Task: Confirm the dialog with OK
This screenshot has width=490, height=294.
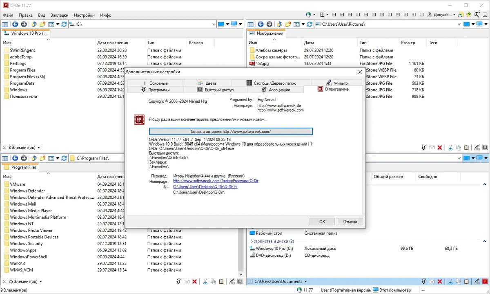Action: [322, 222]
